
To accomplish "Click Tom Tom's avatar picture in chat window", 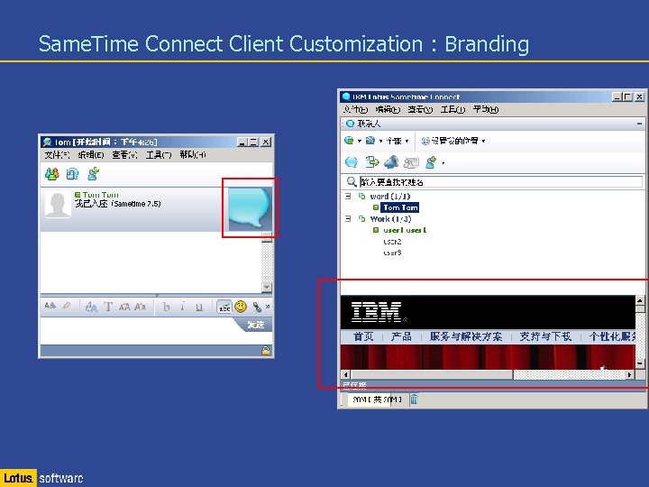I will click(x=58, y=205).
